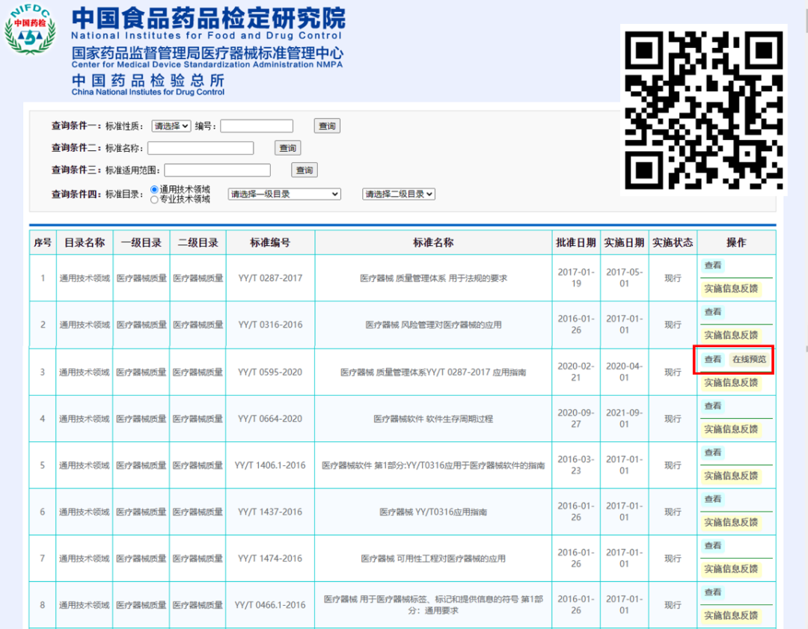Click 查看 for YY/T 0664-2020 row

(x=713, y=406)
